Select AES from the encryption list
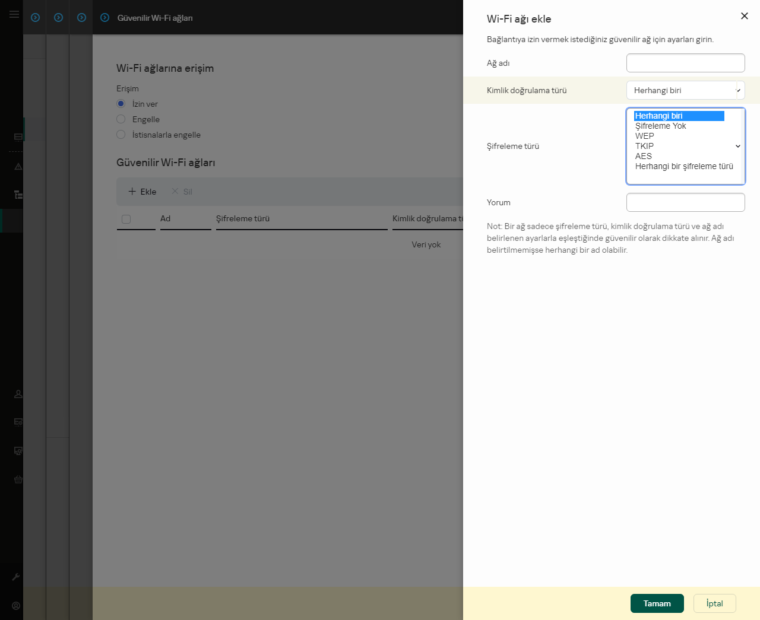This screenshot has height=620, width=760. click(644, 156)
